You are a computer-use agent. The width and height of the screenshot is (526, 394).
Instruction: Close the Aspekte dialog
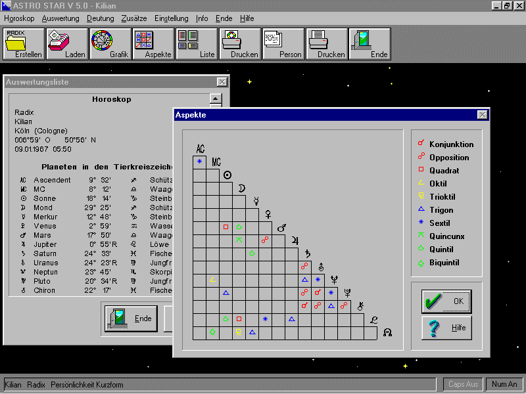click(483, 115)
